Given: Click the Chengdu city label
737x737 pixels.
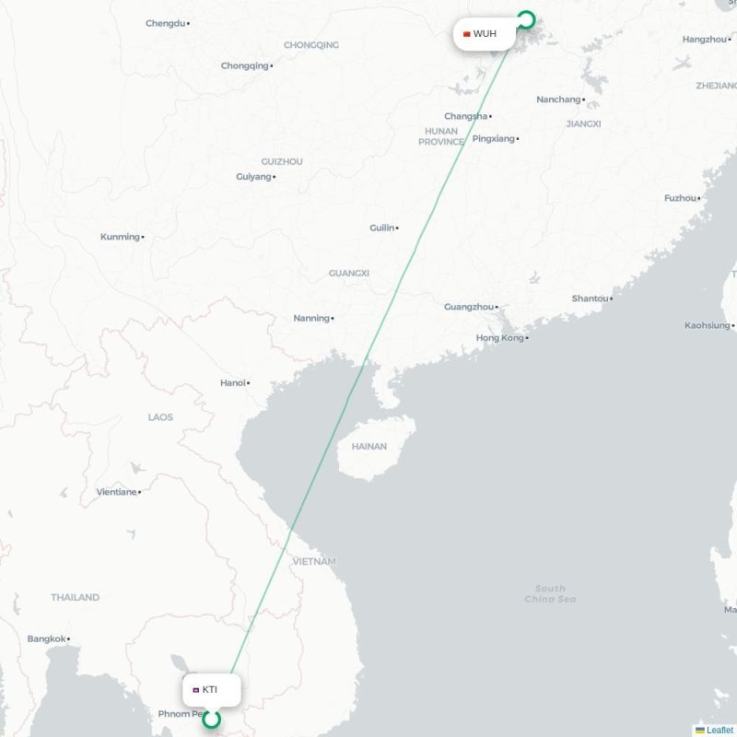Looking at the screenshot, I should [x=166, y=23].
